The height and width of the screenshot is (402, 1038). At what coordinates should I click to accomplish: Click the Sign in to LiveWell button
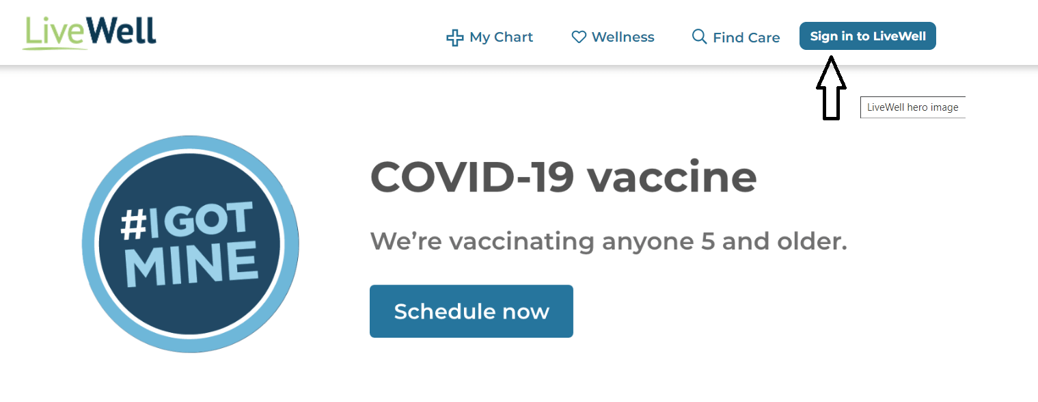pos(868,36)
